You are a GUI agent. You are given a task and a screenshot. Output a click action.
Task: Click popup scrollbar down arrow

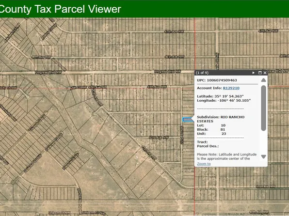coord(264,157)
